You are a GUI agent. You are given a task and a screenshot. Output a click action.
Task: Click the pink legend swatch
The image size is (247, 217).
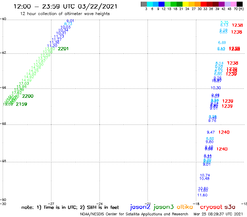[x=234, y=4]
